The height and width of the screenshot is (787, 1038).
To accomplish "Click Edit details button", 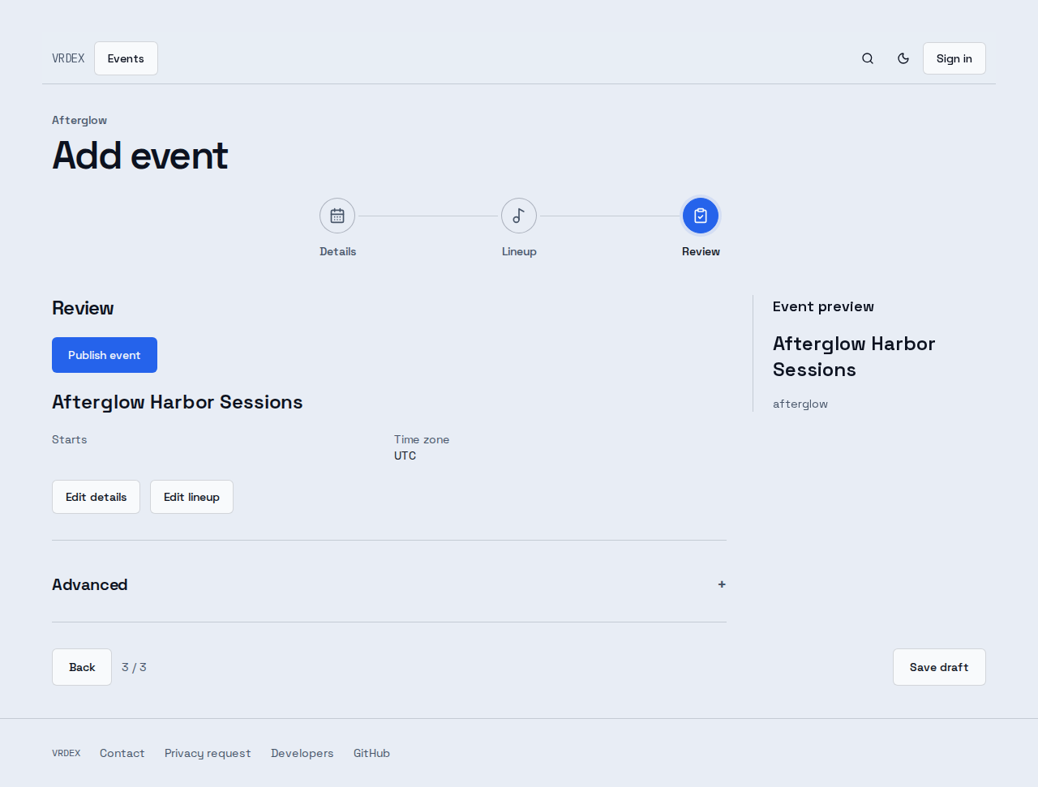I will pos(96,497).
